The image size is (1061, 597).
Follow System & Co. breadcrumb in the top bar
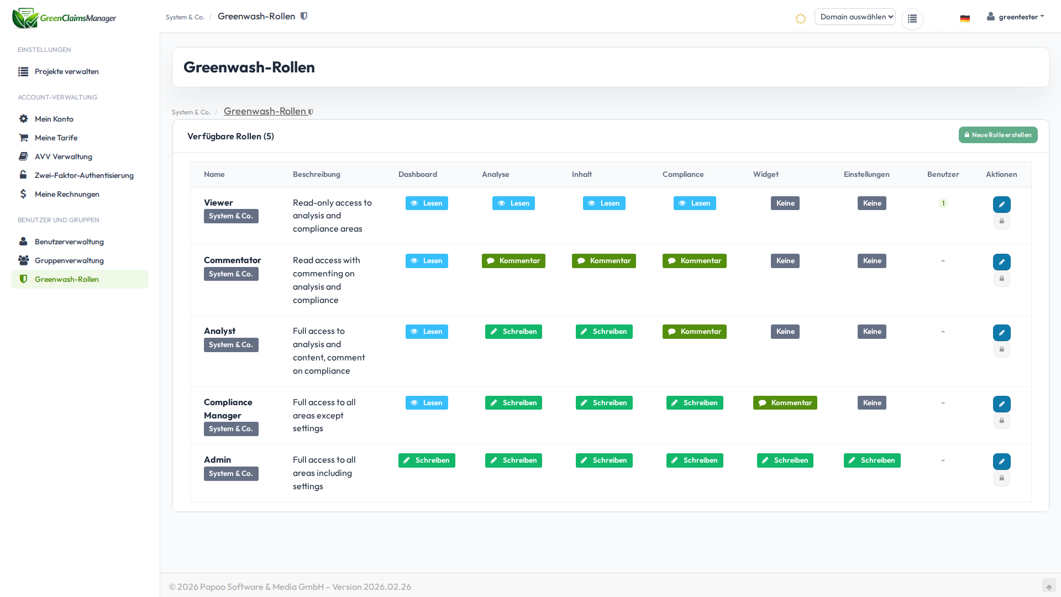click(185, 17)
